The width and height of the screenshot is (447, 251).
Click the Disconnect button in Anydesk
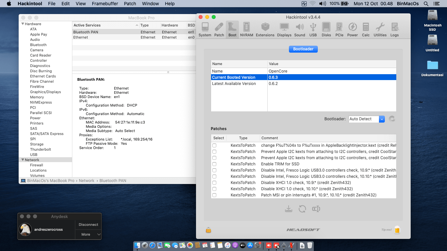coord(88,225)
